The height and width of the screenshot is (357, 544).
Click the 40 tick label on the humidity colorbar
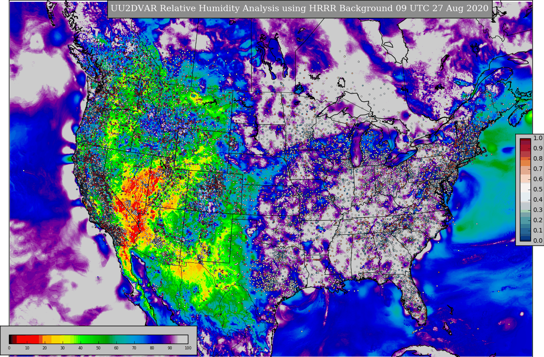(x=81, y=348)
